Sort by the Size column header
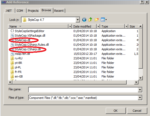 [133, 26]
